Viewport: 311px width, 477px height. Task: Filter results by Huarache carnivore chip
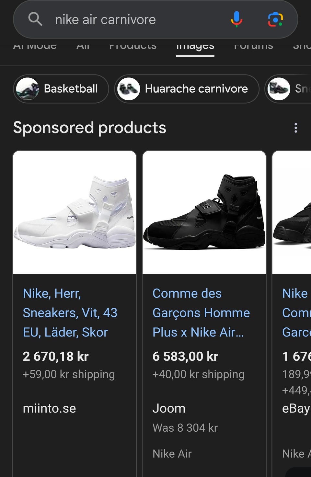(196, 89)
